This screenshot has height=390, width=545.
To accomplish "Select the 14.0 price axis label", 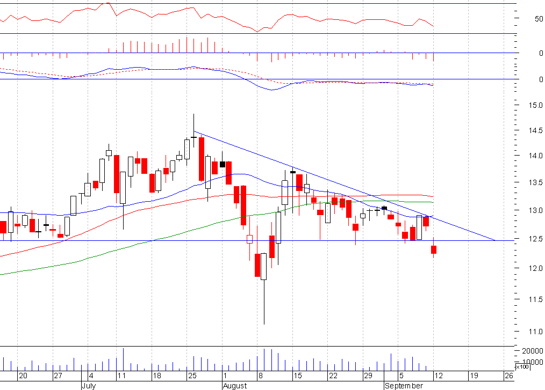I will click(x=535, y=156).
